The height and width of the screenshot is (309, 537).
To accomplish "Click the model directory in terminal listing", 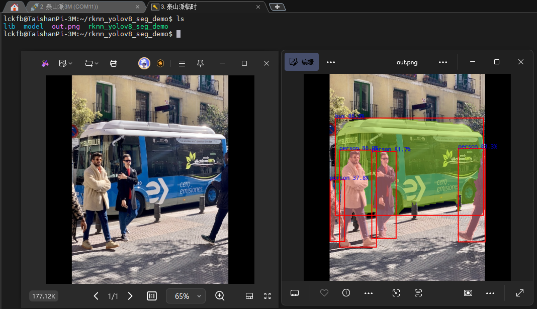I will pyautogui.click(x=33, y=26).
